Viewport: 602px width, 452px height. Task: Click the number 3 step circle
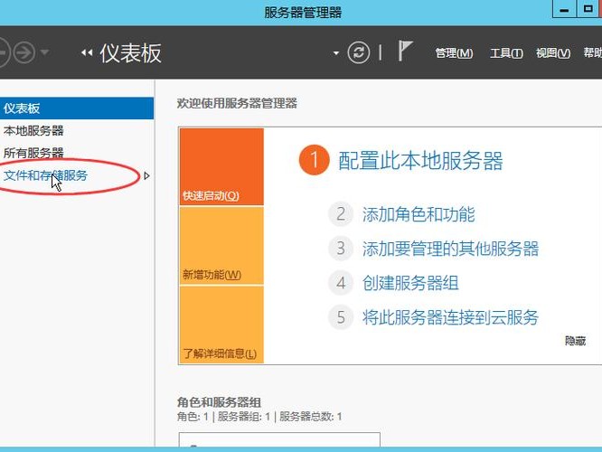coord(341,248)
